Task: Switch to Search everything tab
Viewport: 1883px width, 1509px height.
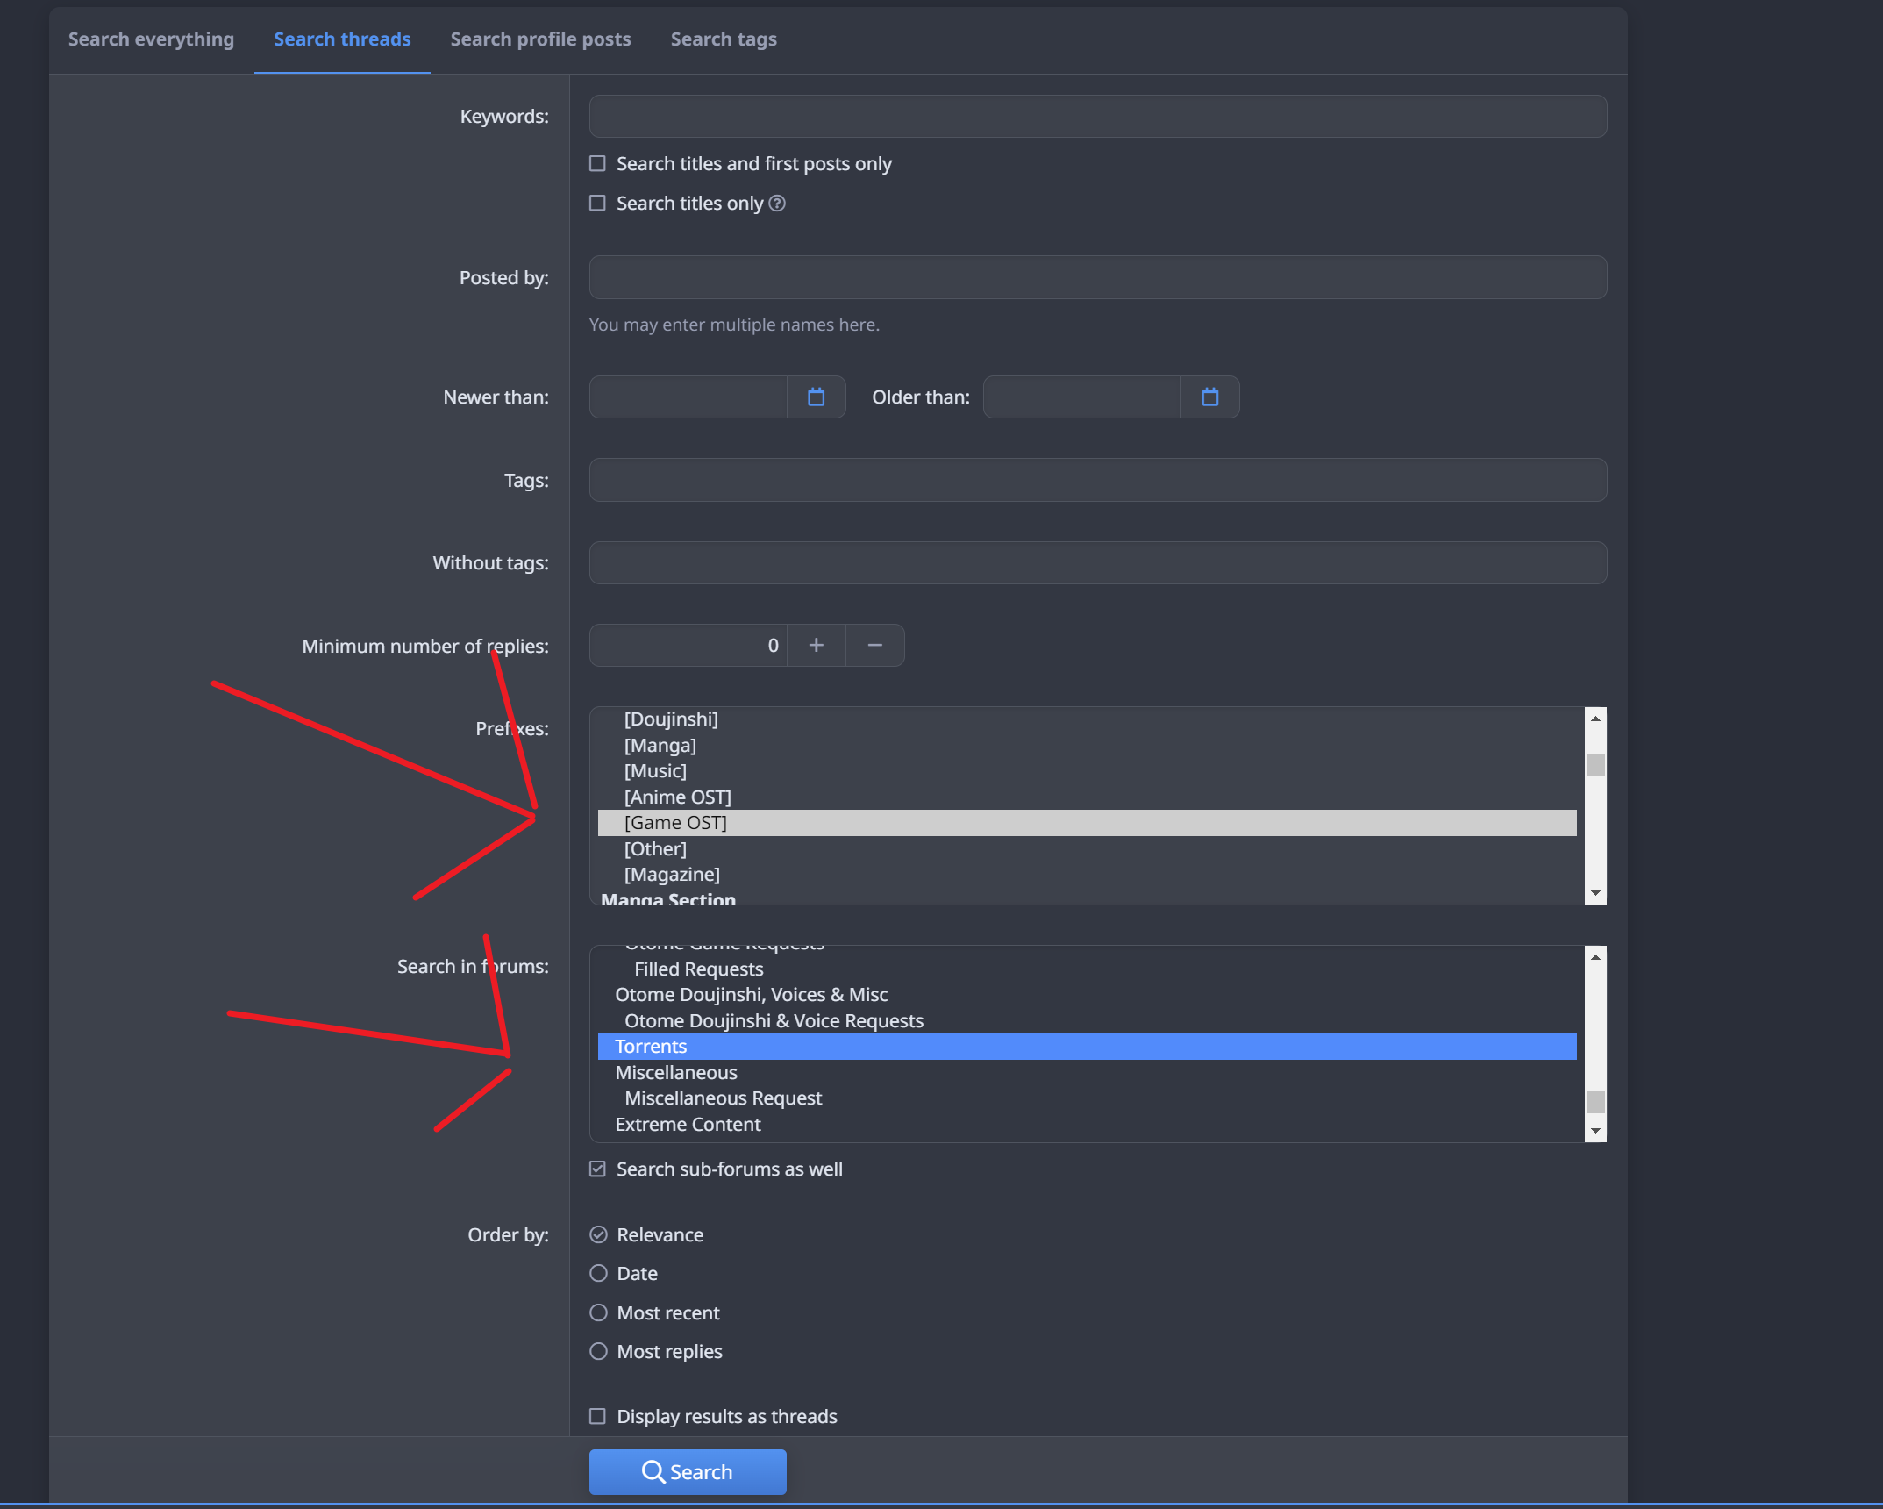Action: point(151,39)
